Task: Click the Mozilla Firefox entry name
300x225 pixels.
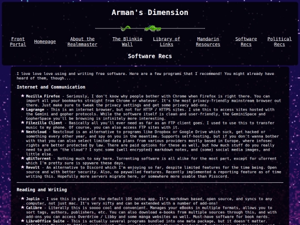Action: pos(43,96)
